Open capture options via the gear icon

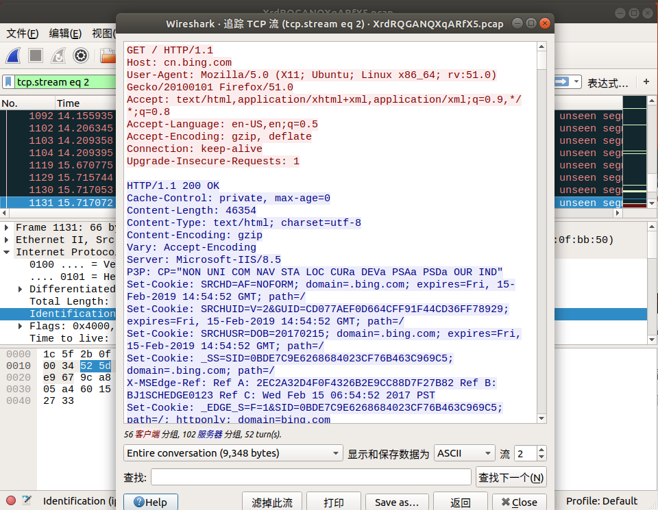80,55
